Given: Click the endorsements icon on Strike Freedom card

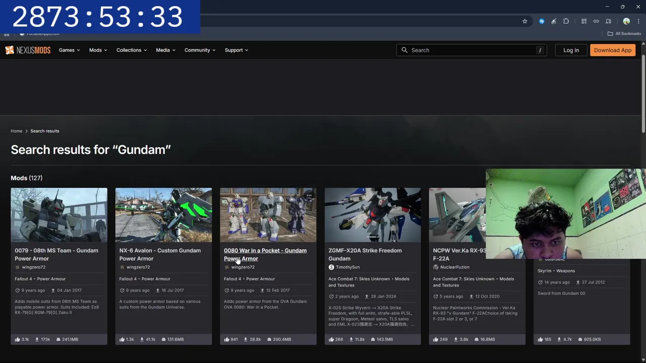Looking at the screenshot, I should point(331,339).
